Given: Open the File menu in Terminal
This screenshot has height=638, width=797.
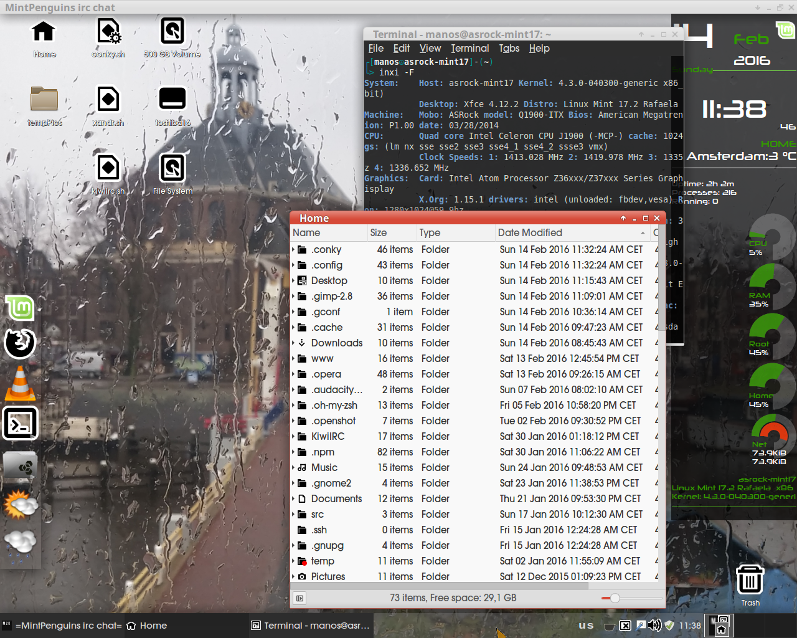Looking at the screenshot, I should click(x=376, y=48).
